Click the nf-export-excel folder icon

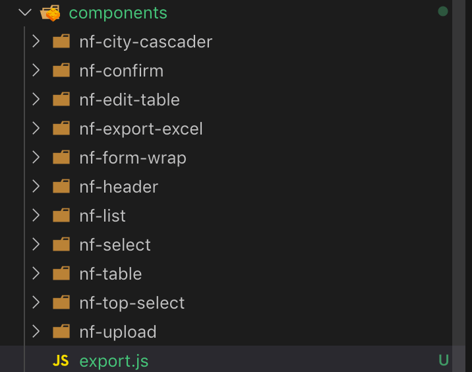(61, 129)
